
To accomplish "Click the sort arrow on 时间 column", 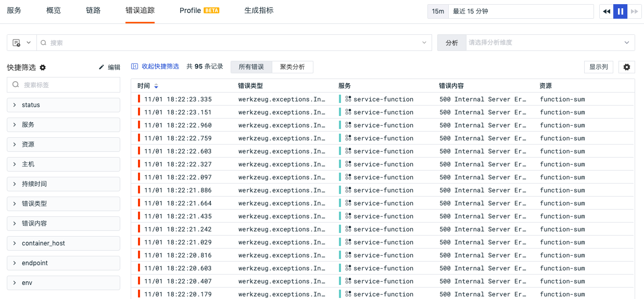I will 156,86.
